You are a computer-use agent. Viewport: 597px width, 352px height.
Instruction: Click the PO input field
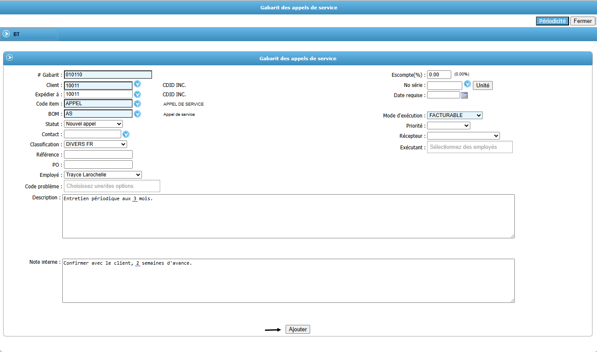coord(98,165)
